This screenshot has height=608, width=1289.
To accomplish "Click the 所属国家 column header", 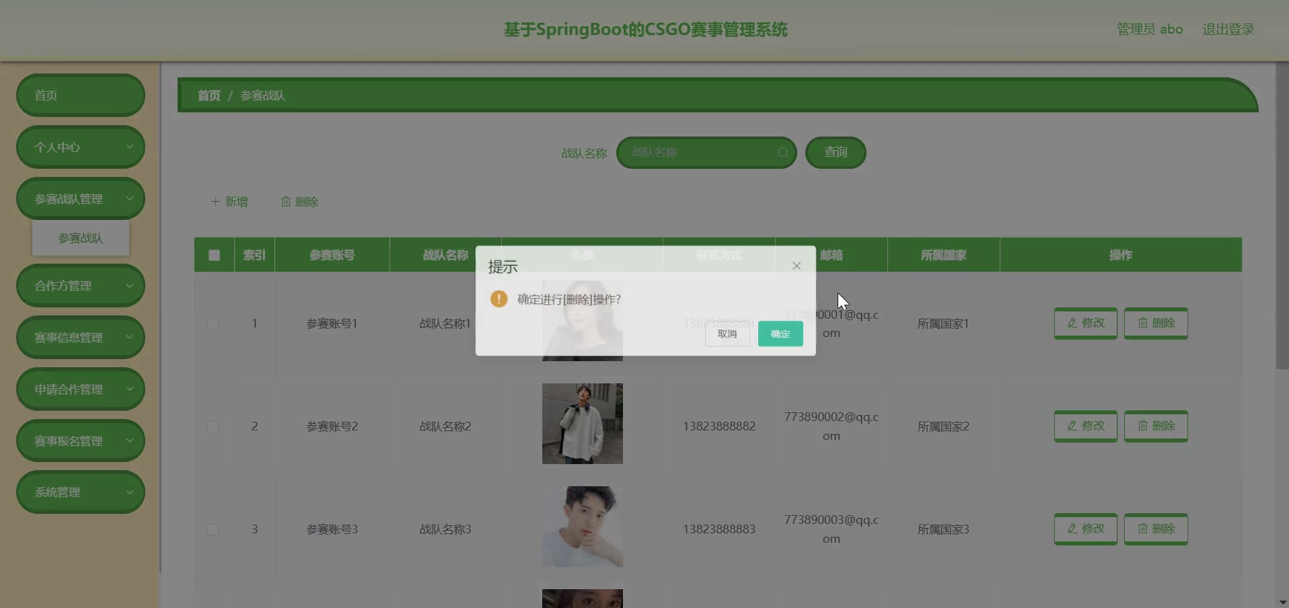I will click(943, 255).
